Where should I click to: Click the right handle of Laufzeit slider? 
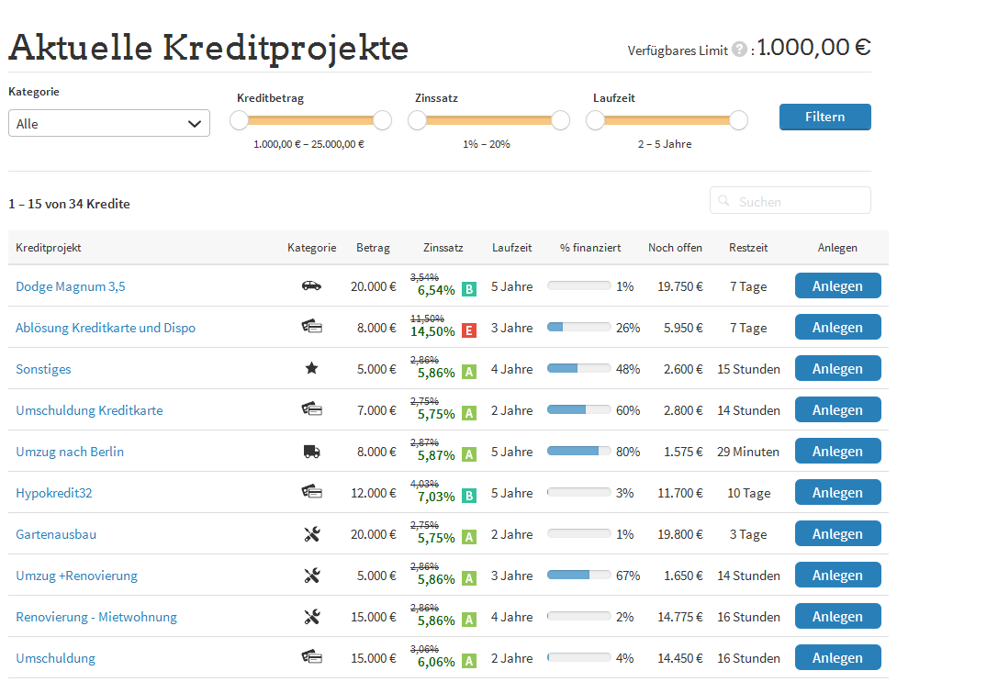(x=738, y=120)
